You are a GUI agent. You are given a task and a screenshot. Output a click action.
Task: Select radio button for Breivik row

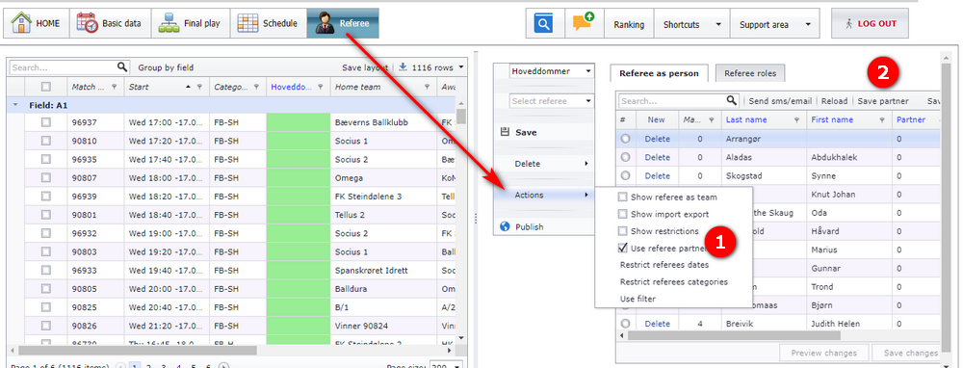point(625,323)
